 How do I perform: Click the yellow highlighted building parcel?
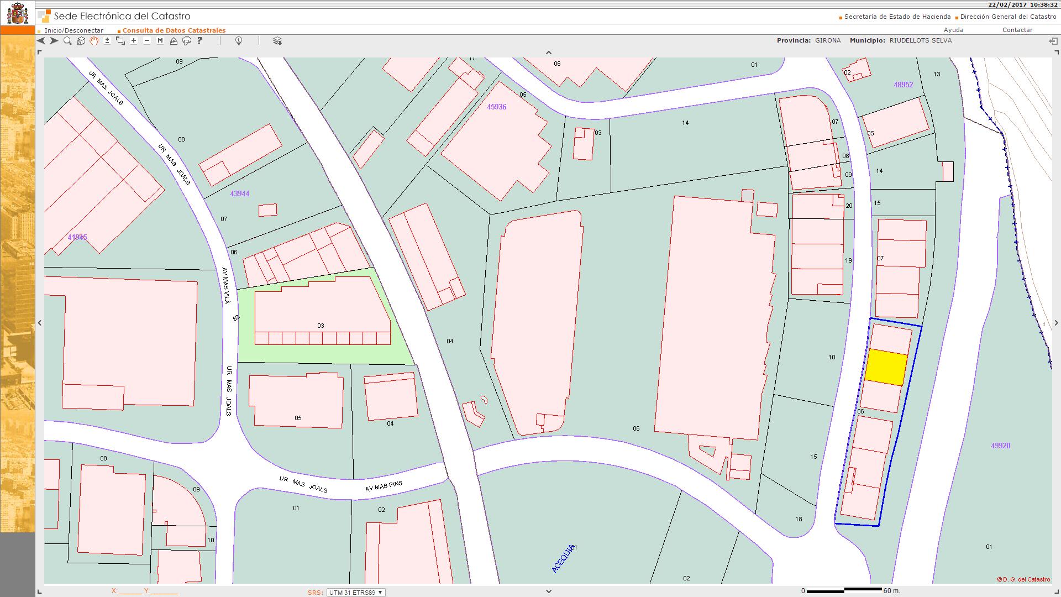[x=886, y=367]
